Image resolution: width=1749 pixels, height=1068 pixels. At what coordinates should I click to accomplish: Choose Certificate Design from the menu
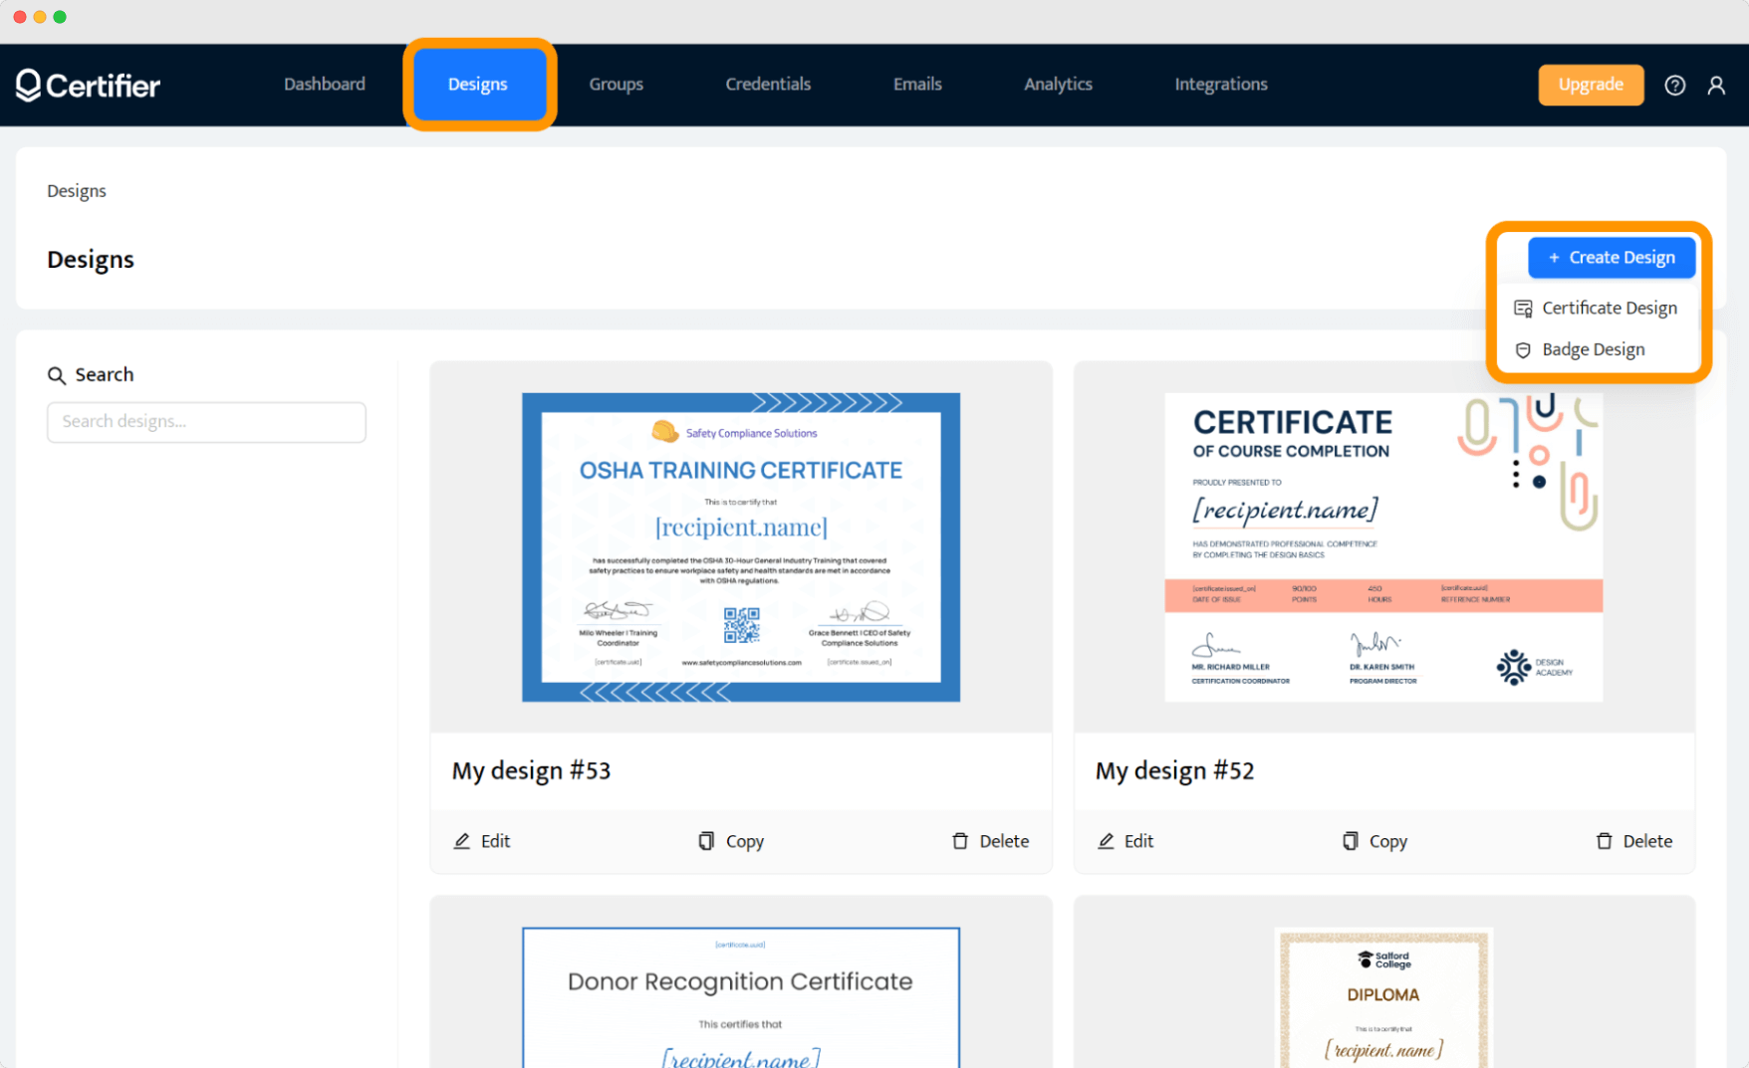click(1597, 309)
